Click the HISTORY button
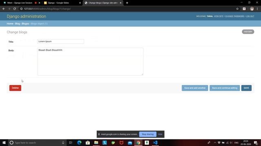This screenshot has height=146, width=261. click(x=248, y=32)
